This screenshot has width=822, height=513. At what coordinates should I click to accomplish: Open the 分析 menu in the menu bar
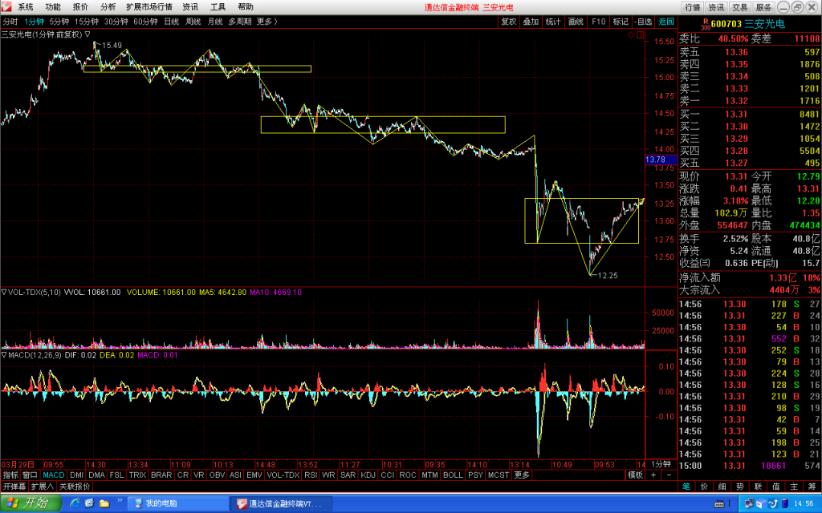click(x=108, y=6)
